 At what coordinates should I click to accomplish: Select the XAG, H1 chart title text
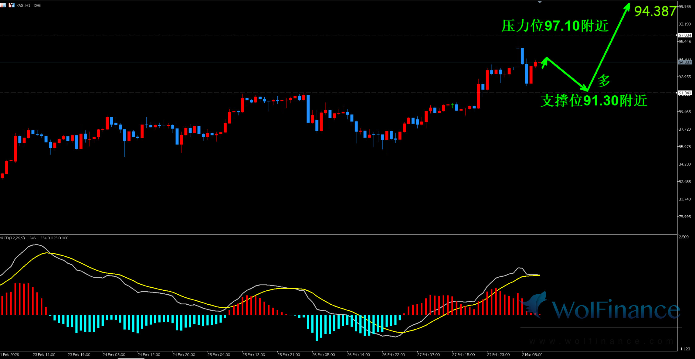click(x=29, y=5)
